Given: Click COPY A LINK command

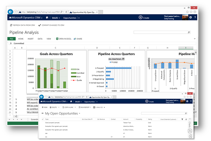Looking at the screenshot, I should point(68,107).
